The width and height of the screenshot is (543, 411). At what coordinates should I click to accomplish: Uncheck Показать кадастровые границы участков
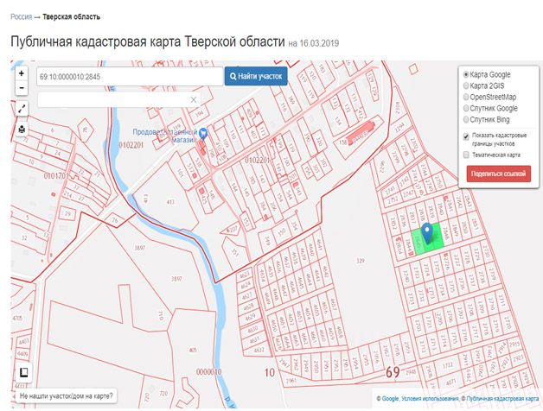coord(467,136)
